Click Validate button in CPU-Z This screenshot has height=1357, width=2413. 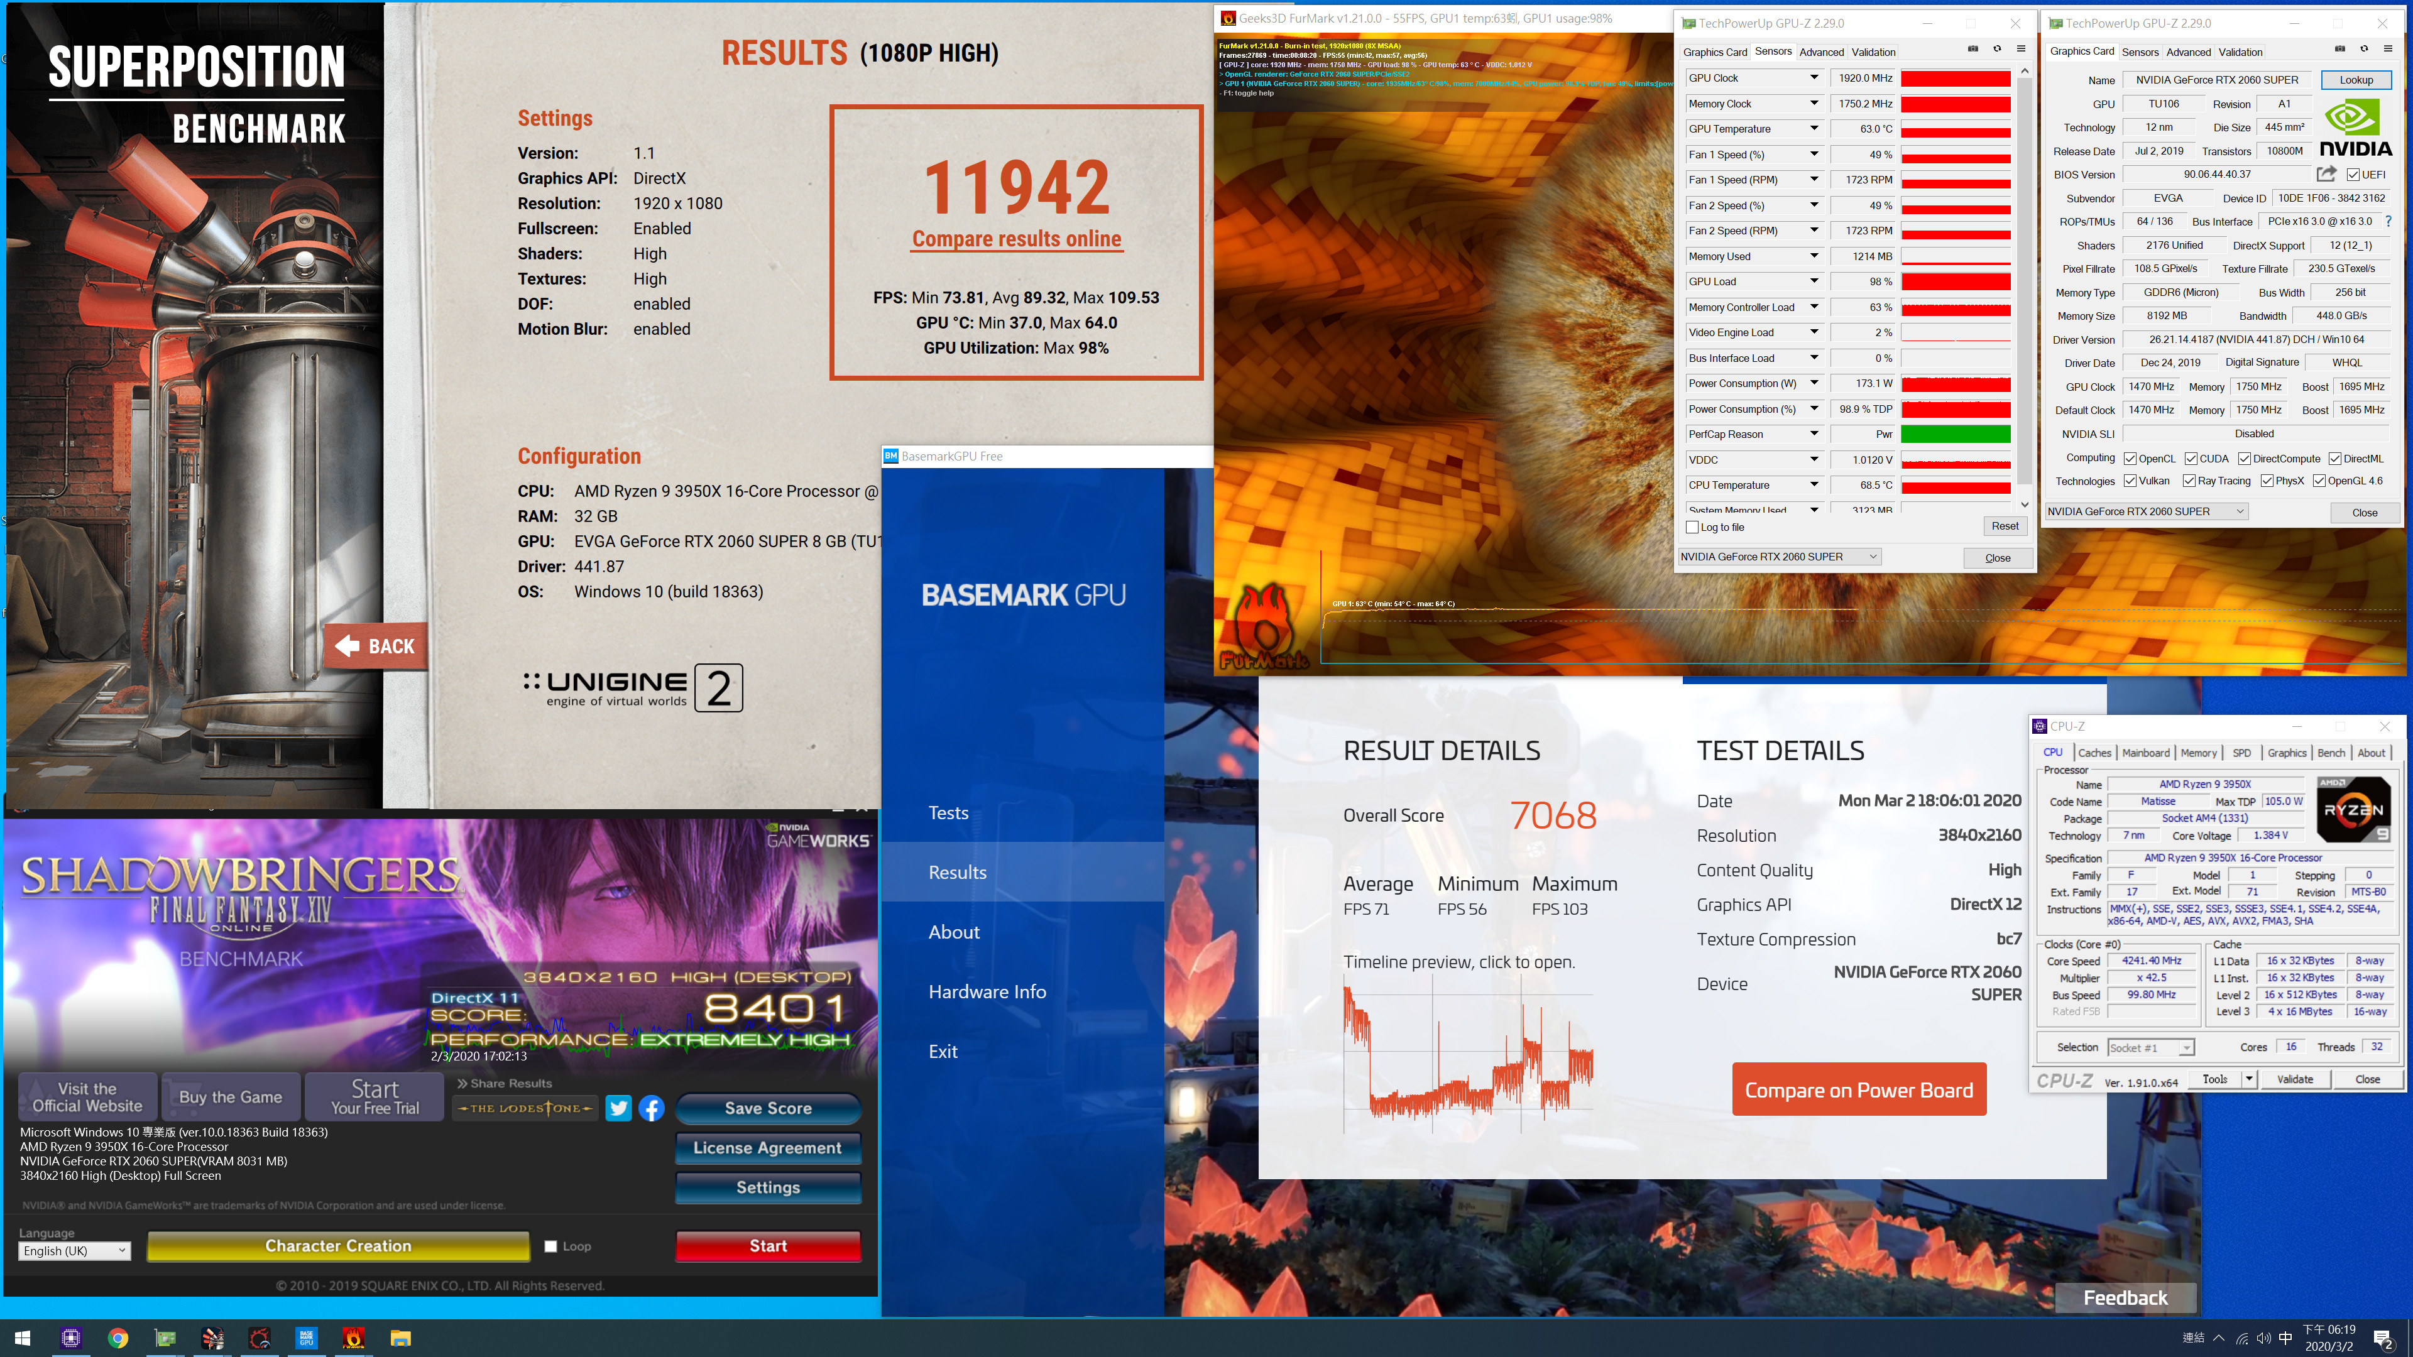(x=2295, y=1079)
